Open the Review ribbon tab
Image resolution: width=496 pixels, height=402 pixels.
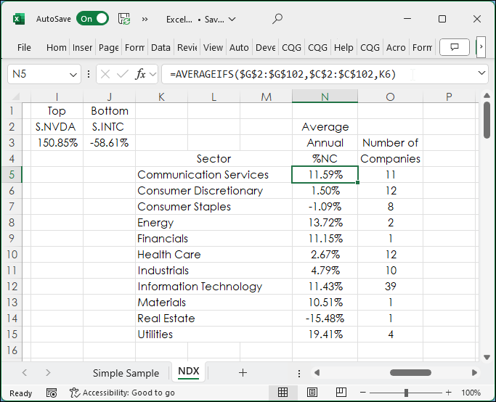point(187,47)
